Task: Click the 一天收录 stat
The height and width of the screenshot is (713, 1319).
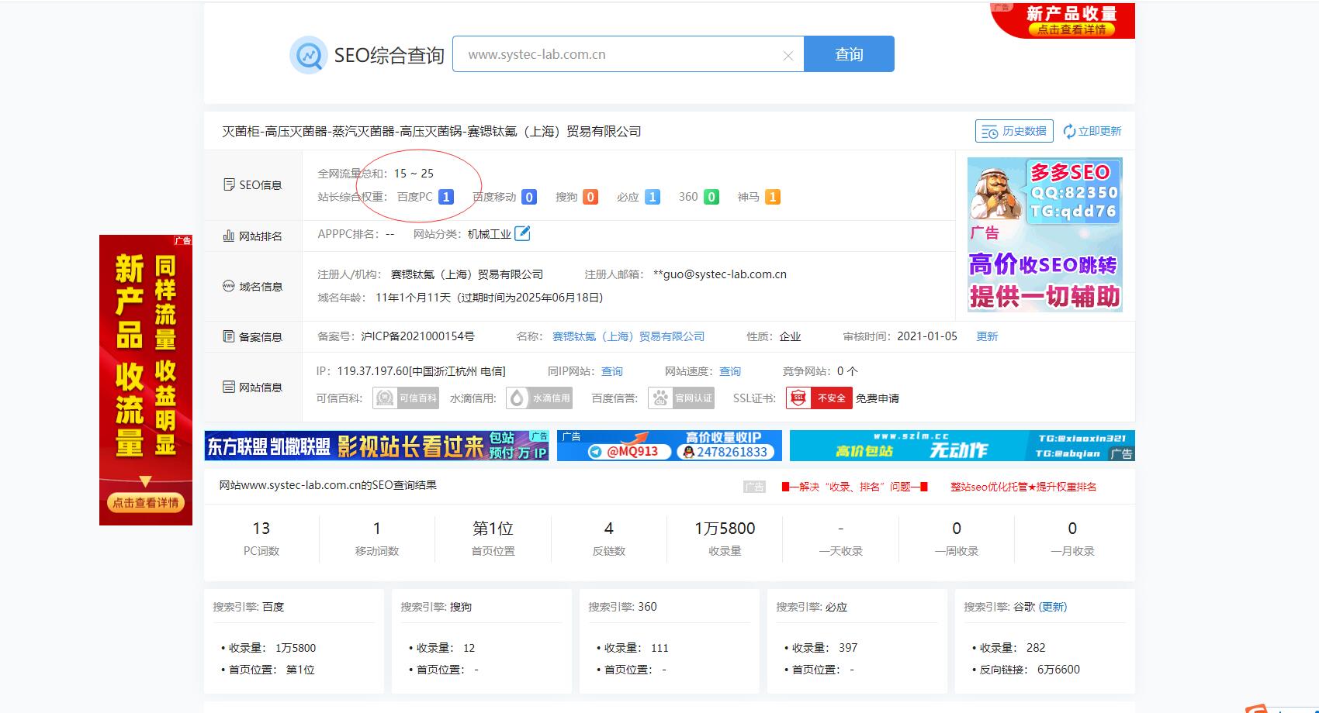Action: pyautogui.click(x=841, y=538)
